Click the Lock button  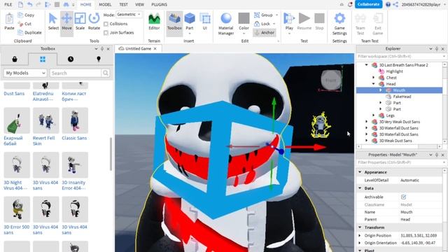[262, 24]
